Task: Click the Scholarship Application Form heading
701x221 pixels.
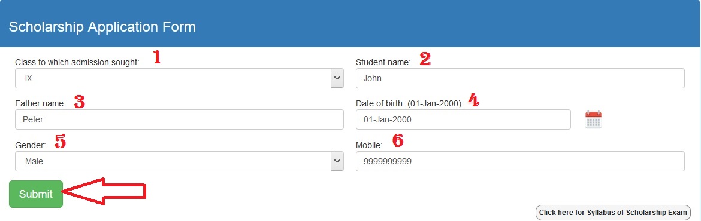Action: [102, 27]
